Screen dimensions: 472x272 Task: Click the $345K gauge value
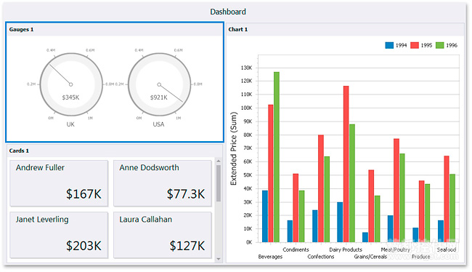pyautogui.click(x=70, y=97)
